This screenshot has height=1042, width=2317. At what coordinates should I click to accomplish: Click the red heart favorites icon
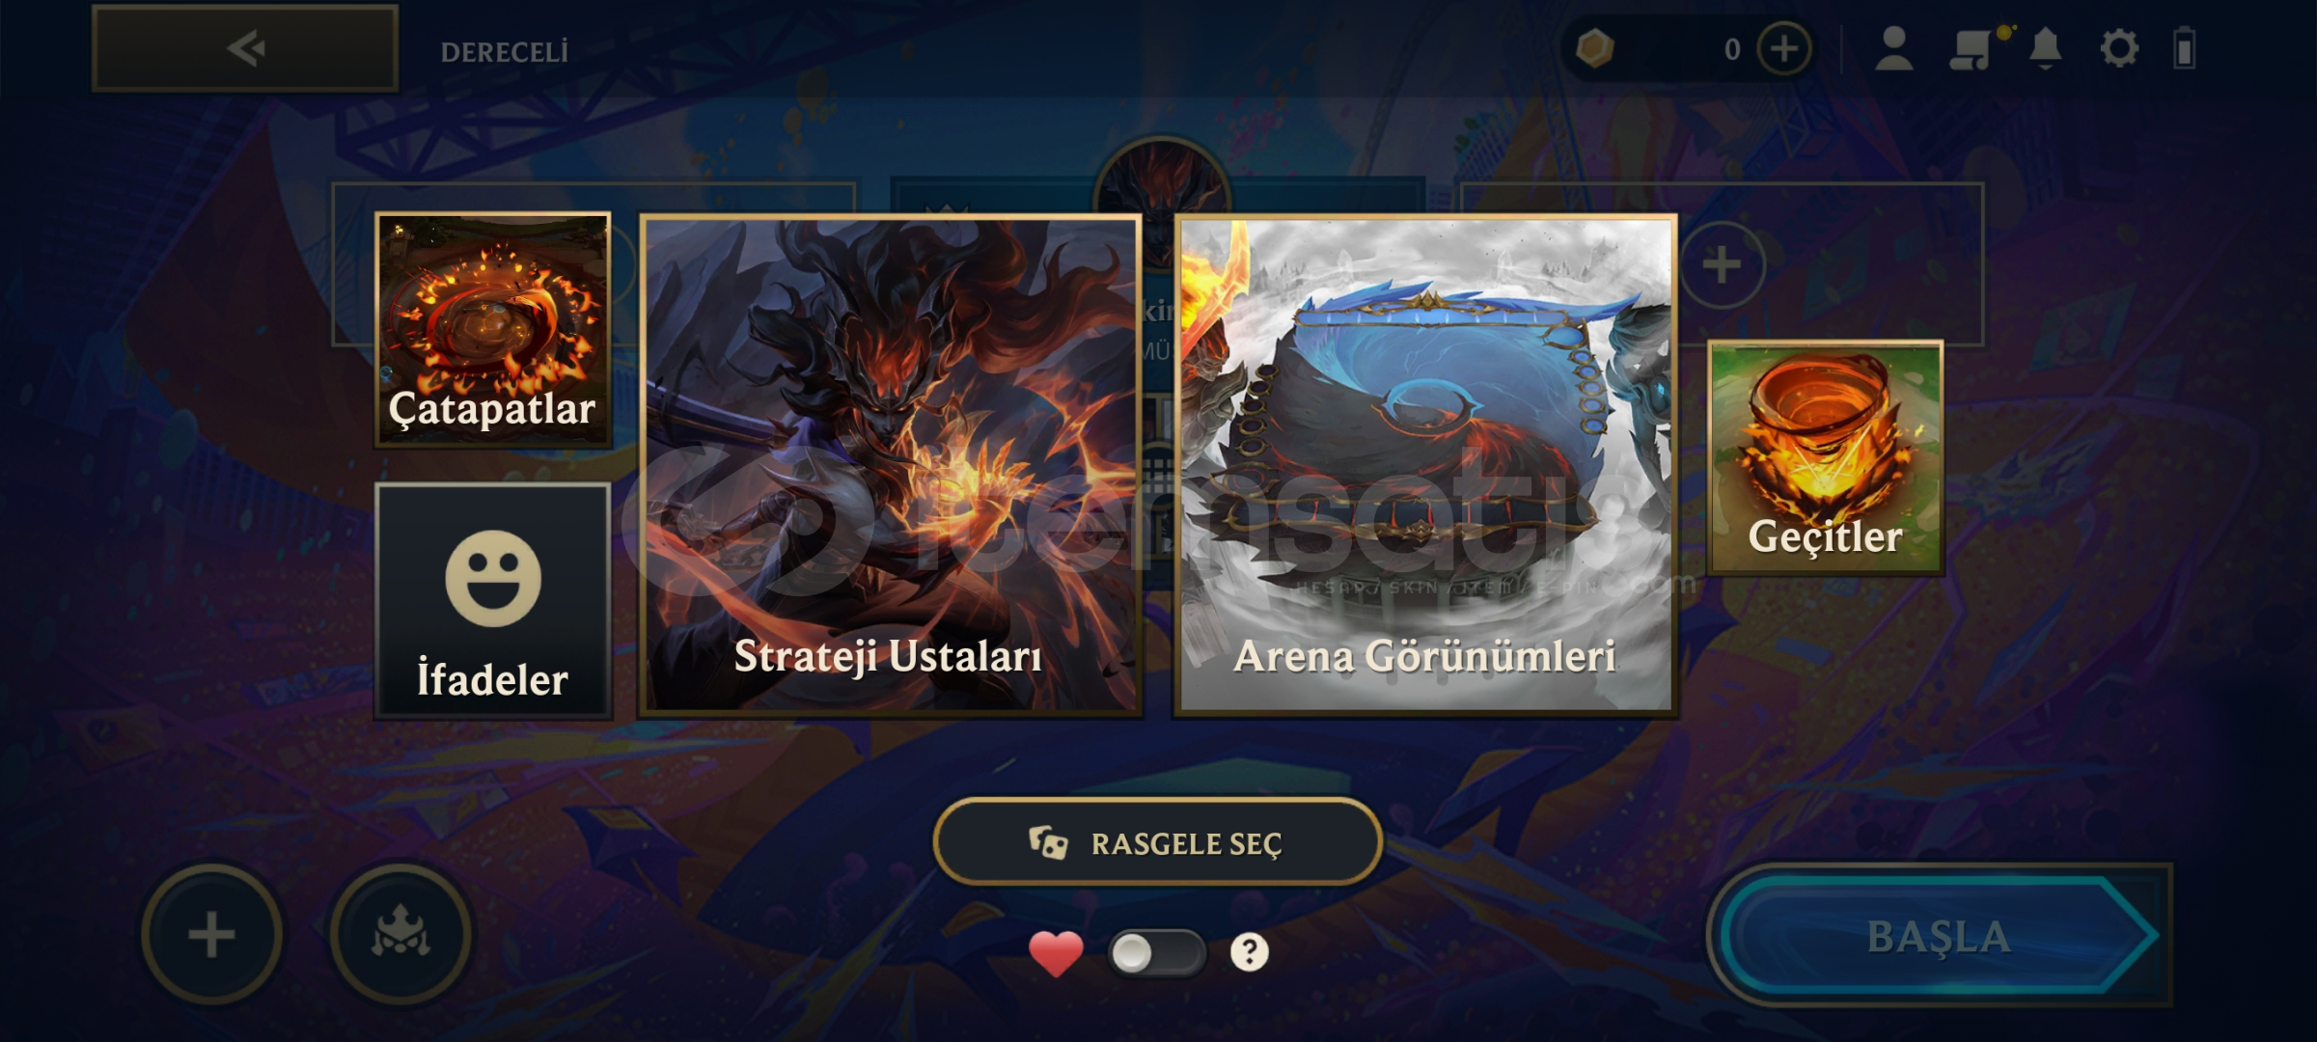(x=1056, y=953)
